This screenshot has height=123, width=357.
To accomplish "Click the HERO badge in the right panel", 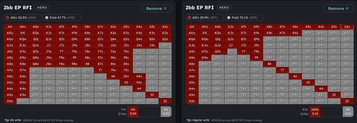I will [x=224, y=7].
